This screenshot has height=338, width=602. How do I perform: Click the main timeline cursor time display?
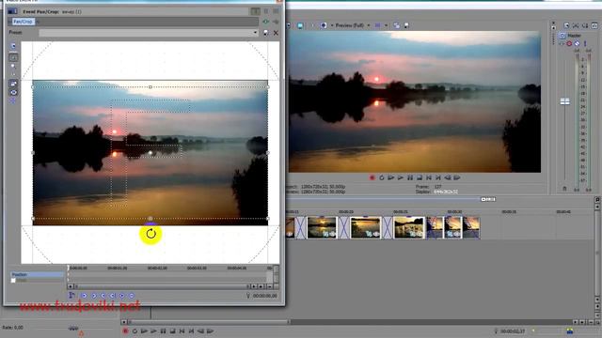tap(513, 331)
